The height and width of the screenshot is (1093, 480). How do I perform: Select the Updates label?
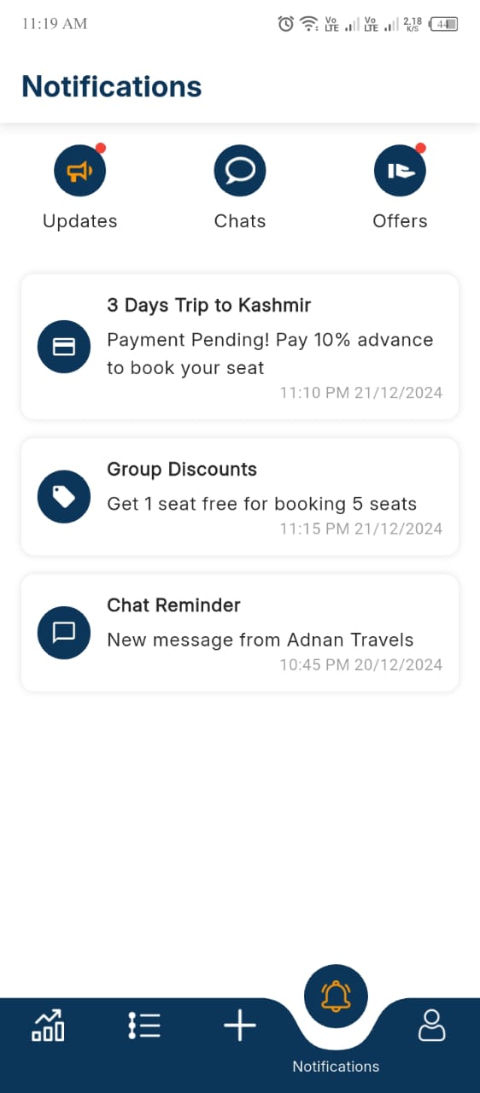79,221
